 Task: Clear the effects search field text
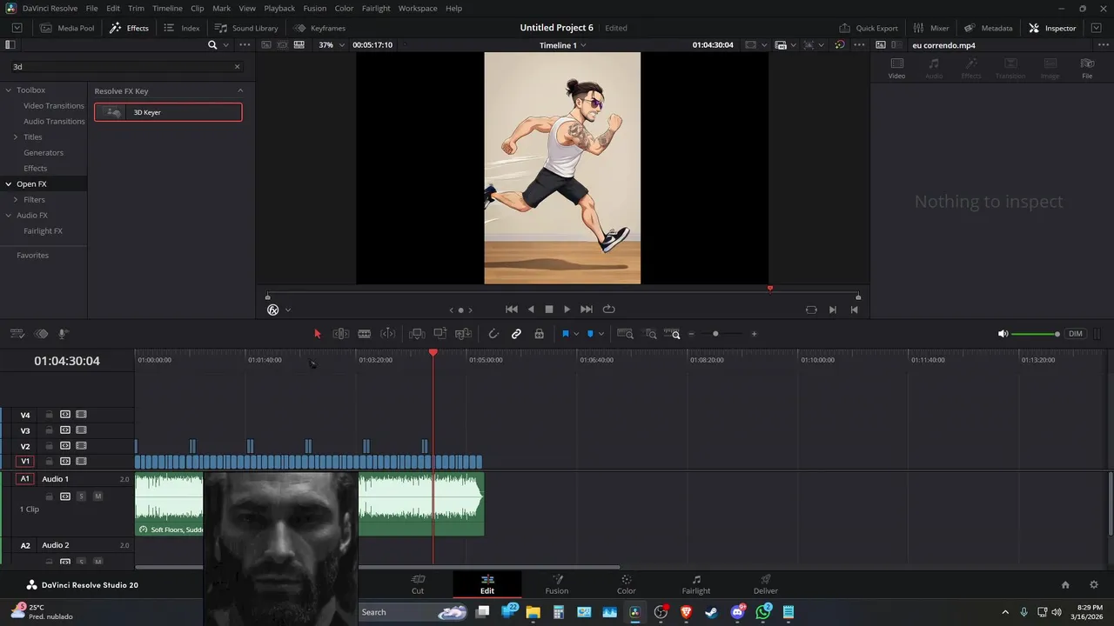[x=237, y=67]
